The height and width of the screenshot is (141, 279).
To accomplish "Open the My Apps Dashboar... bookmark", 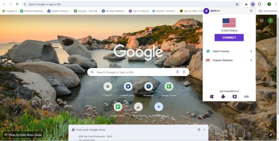I will 114,11.
